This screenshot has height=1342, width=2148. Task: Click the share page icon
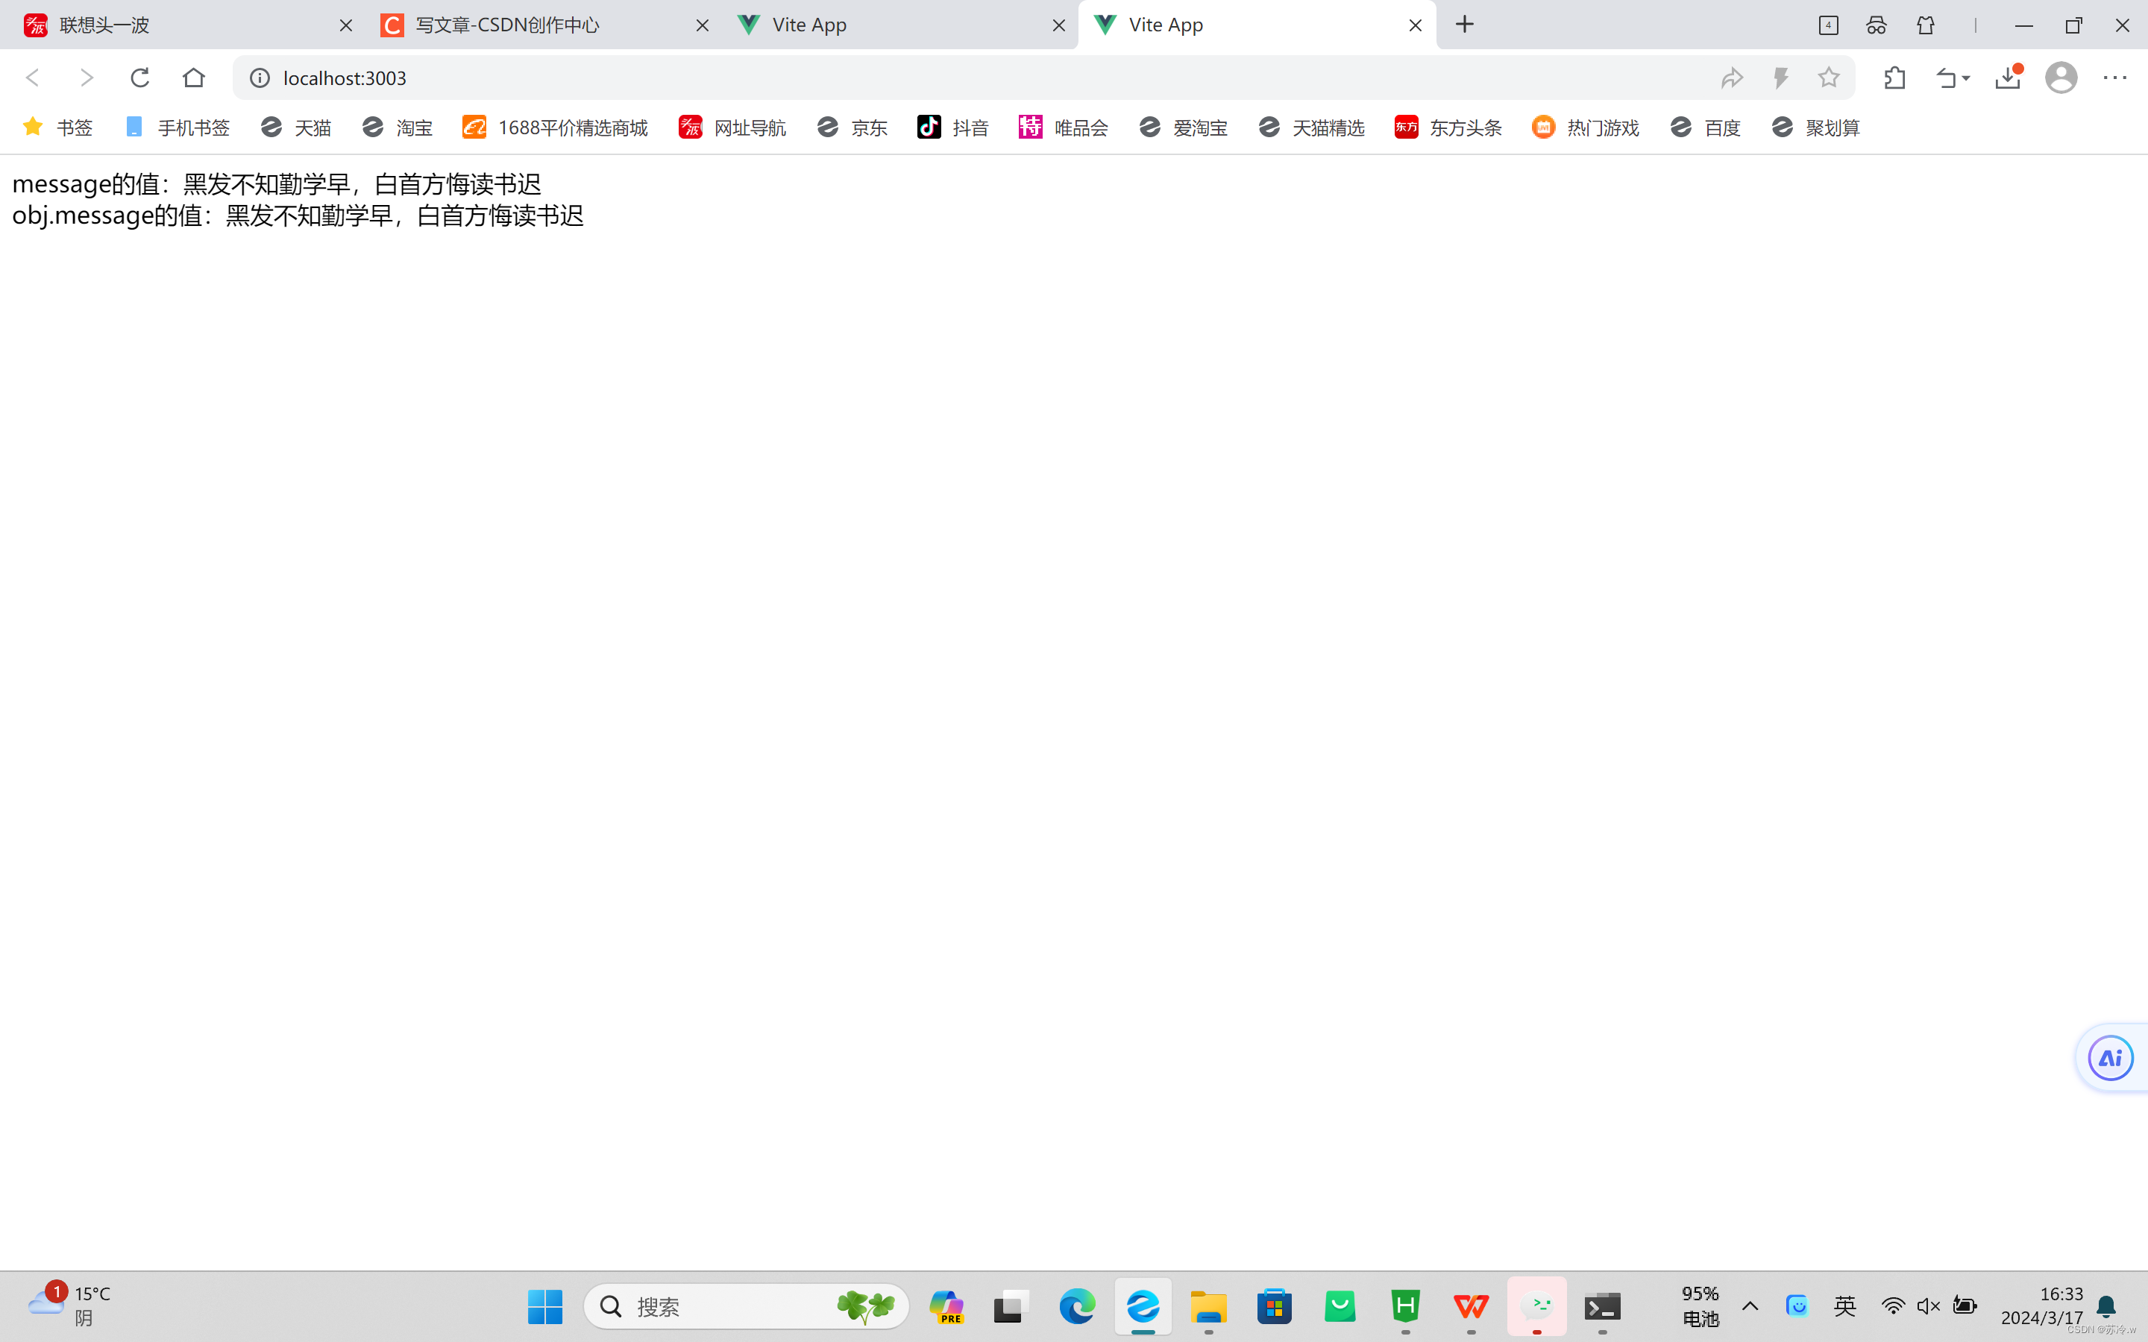tap(1732, 78)
